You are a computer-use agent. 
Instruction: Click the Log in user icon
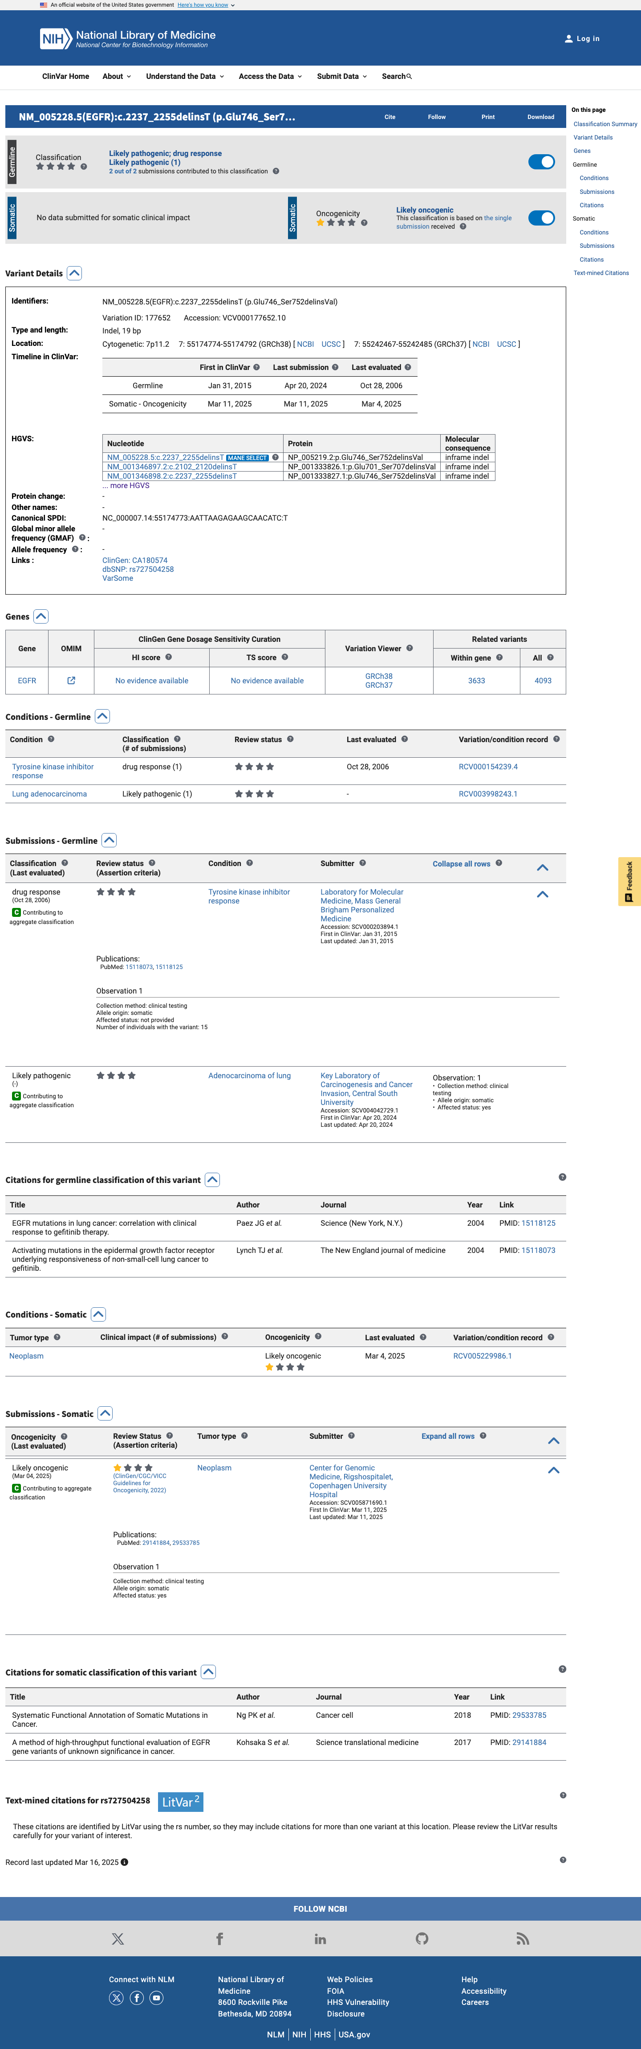pos(569,39)
